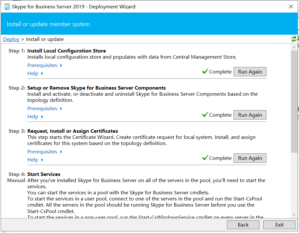
Task: Click the Step 3 'Complete' status text
Action: pos(220,158)
